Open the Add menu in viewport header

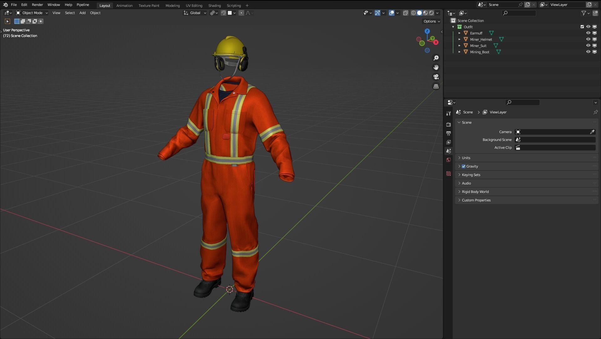82,13
